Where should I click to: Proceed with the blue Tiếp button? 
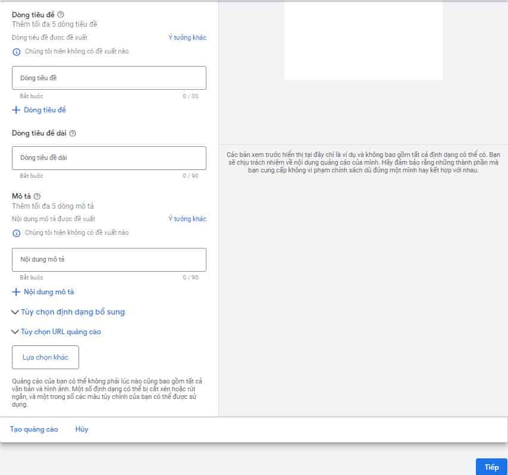491,467
